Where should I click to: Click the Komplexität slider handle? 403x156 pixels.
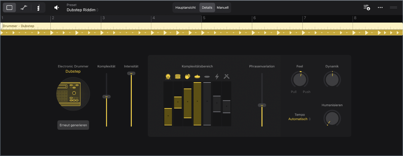(x=106, y=97)
